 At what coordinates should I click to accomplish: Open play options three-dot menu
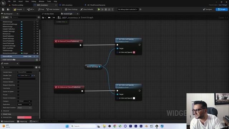tap(112, 9)
